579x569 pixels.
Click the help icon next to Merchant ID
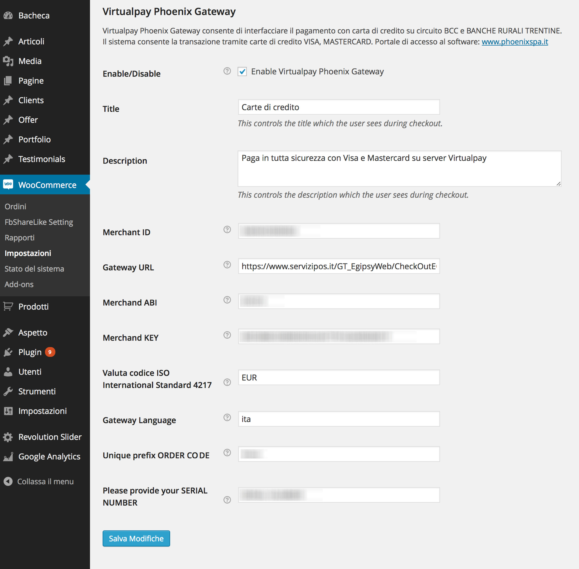227,229
